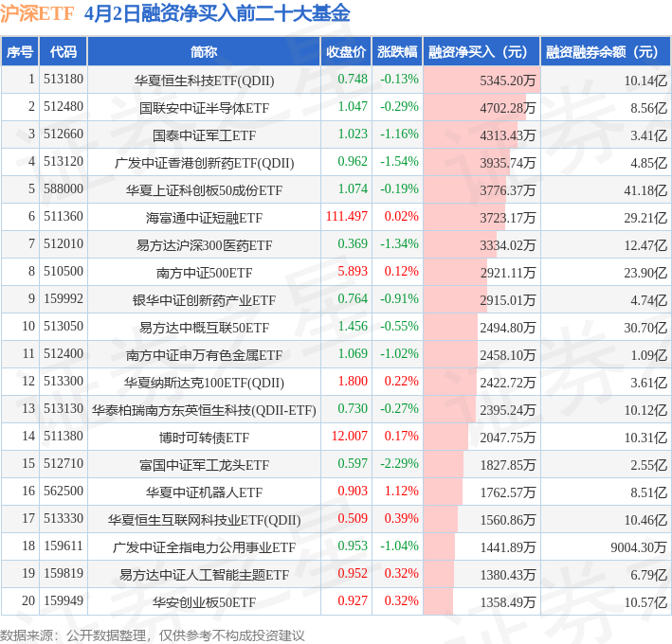Screen dimensions: 672x644
Task: Click fund name 南方中证申万有色金属ETF
Action: click(x=204, y=354)
